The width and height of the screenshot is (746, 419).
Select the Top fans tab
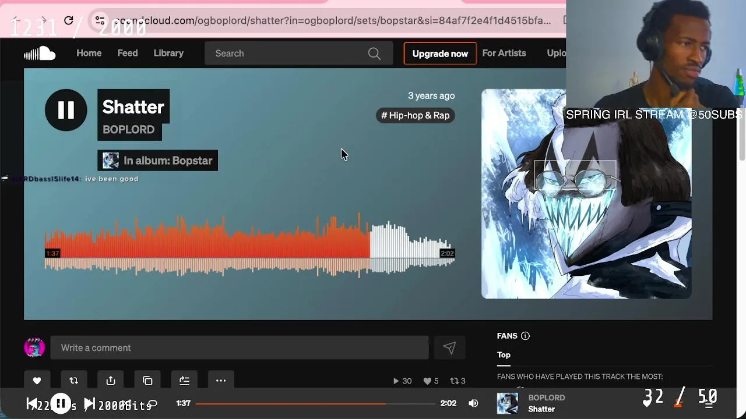(504, 355)
